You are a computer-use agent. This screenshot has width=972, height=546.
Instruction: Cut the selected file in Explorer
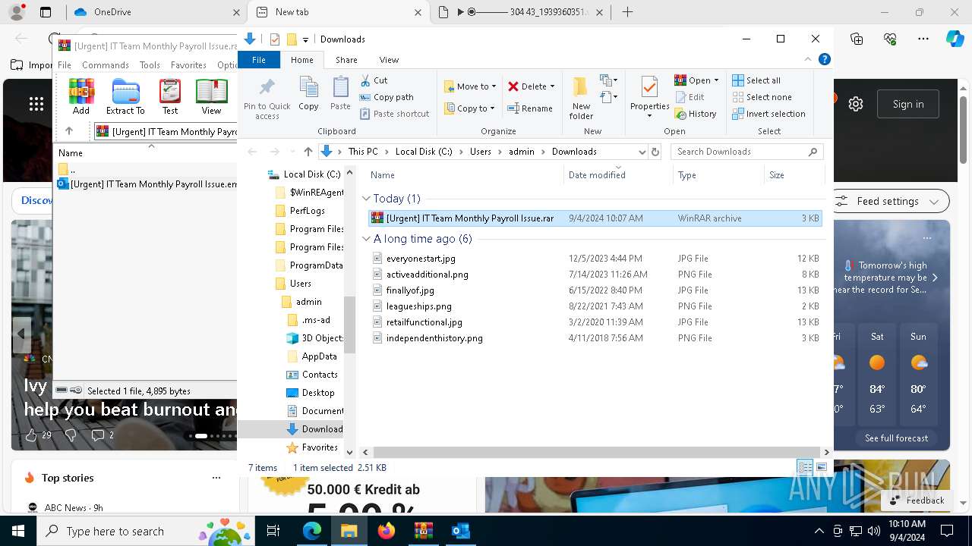(374, 80)
